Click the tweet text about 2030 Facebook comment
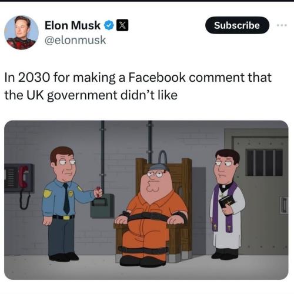 [x=138, y=86]
